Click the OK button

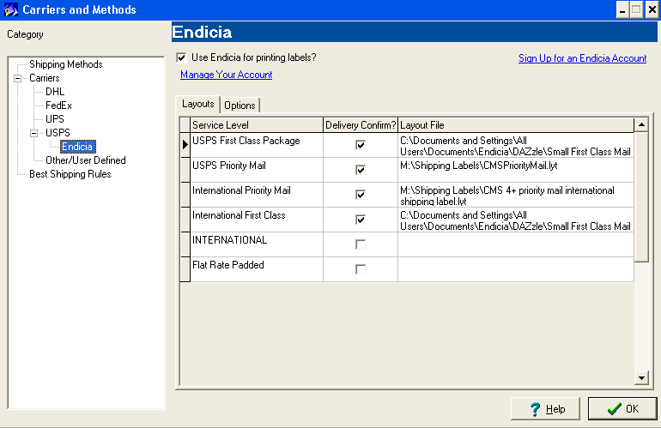click(622, 408)
